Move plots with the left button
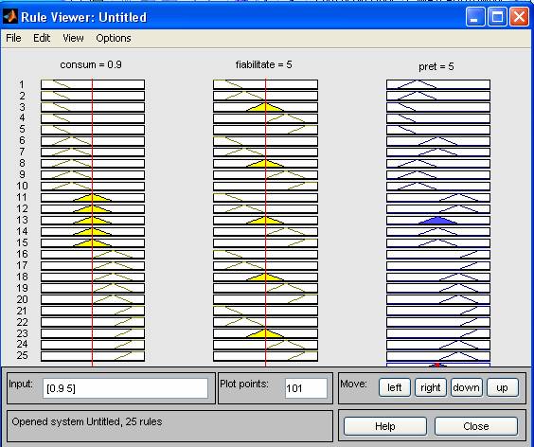Viewport: 534px width, 447px height. [x=395, y=387]
